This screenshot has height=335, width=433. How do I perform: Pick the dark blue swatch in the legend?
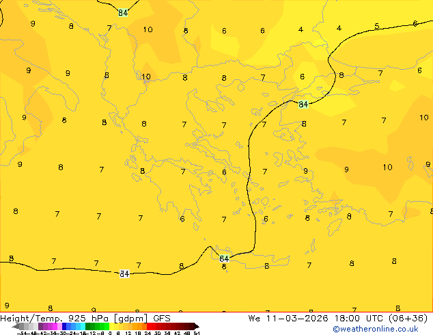coord(64,327)
